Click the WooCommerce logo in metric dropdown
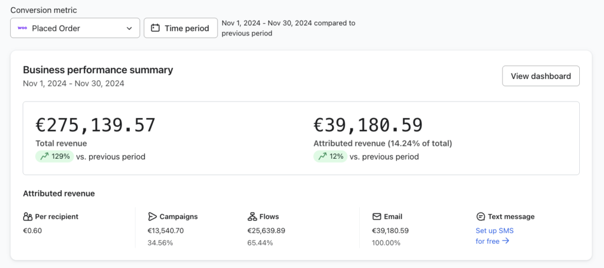The image size is (604, 268). 22,28
